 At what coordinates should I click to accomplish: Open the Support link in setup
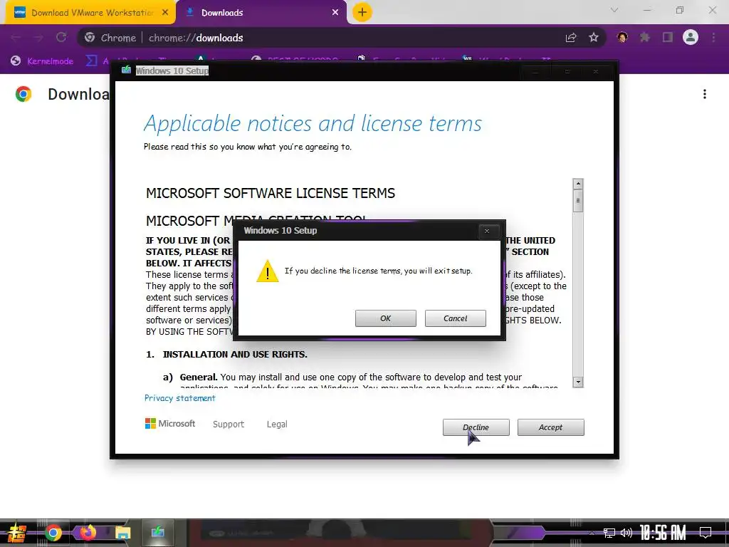click(x=229, y=424)
